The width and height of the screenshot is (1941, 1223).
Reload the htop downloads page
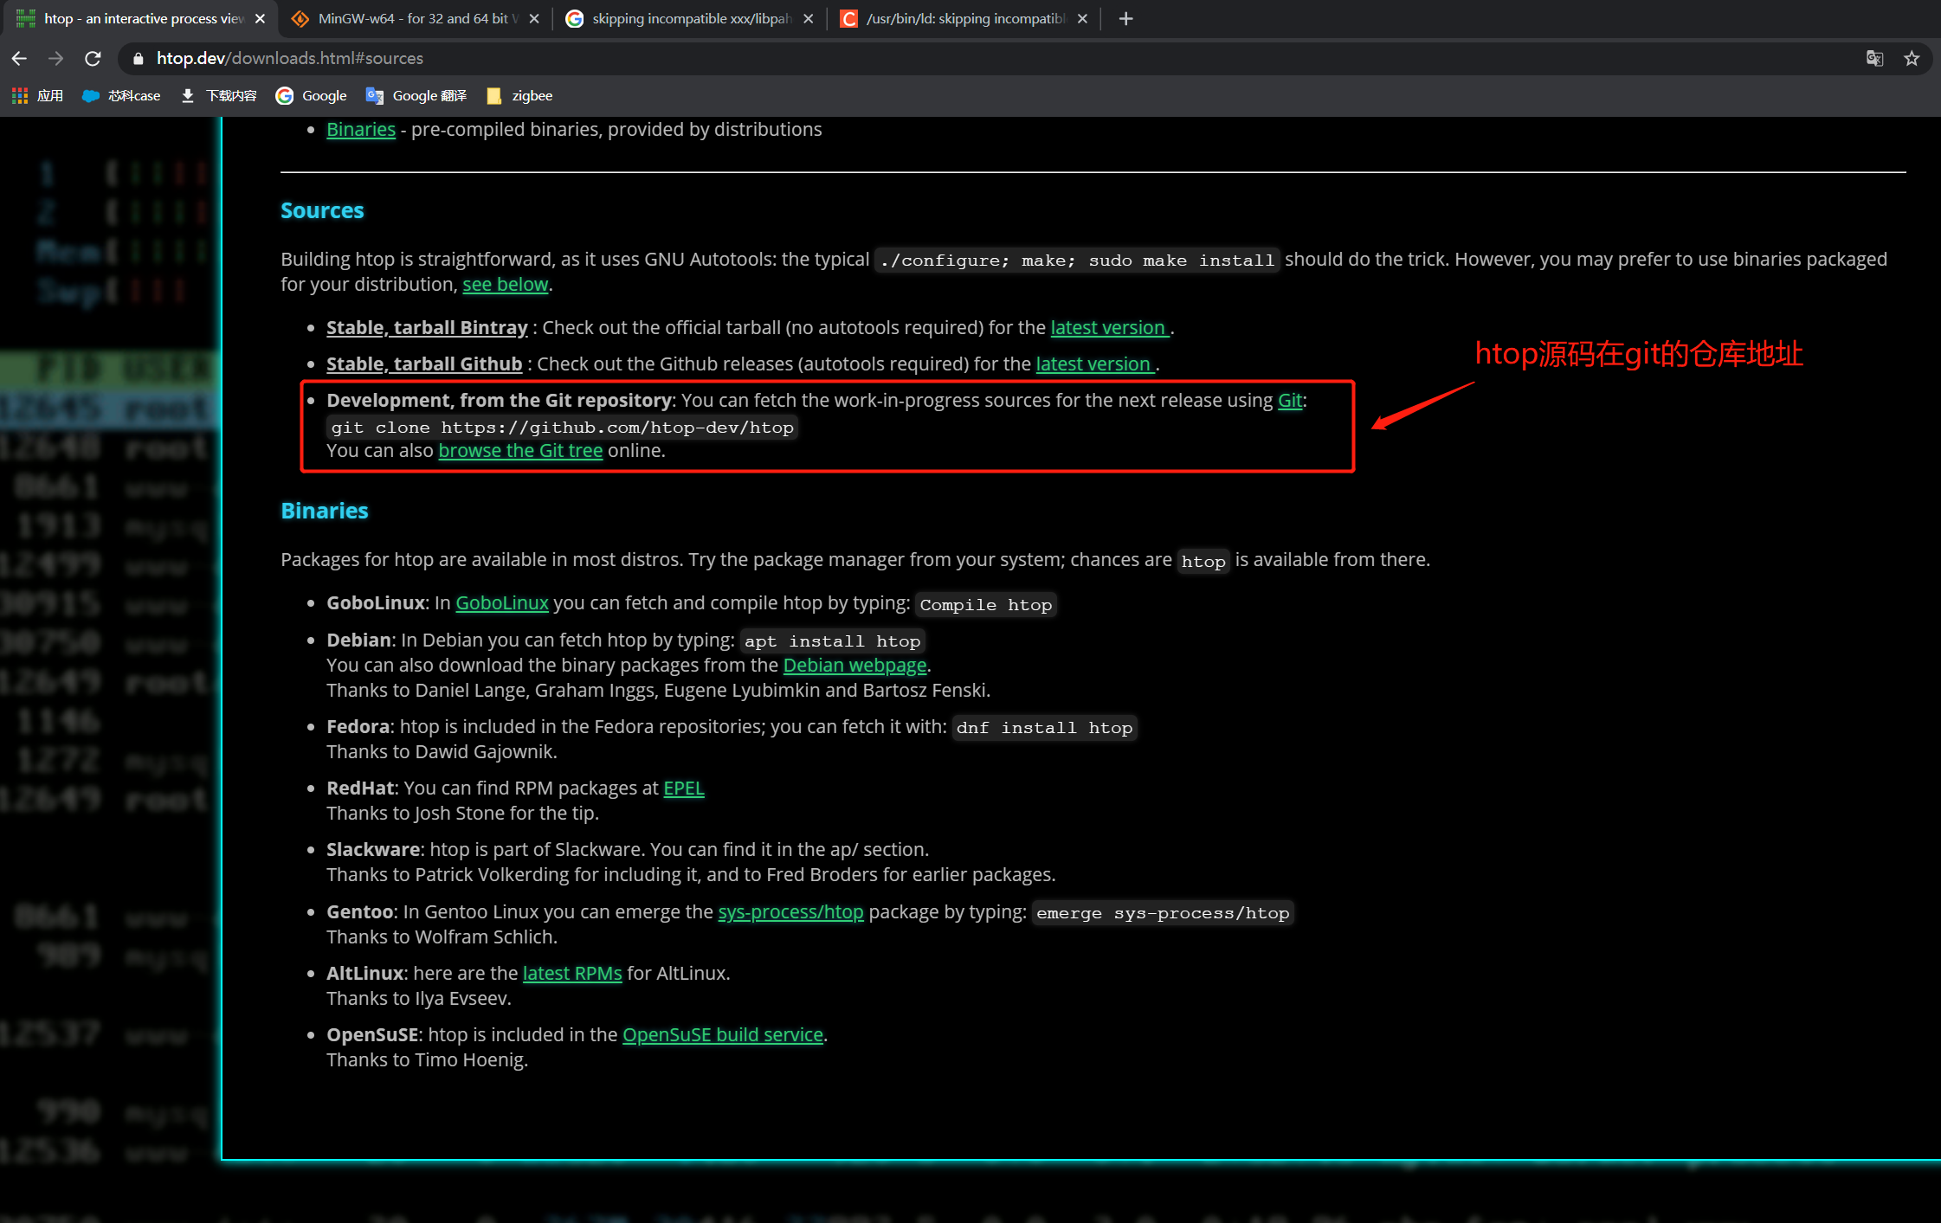click(94, 58)
